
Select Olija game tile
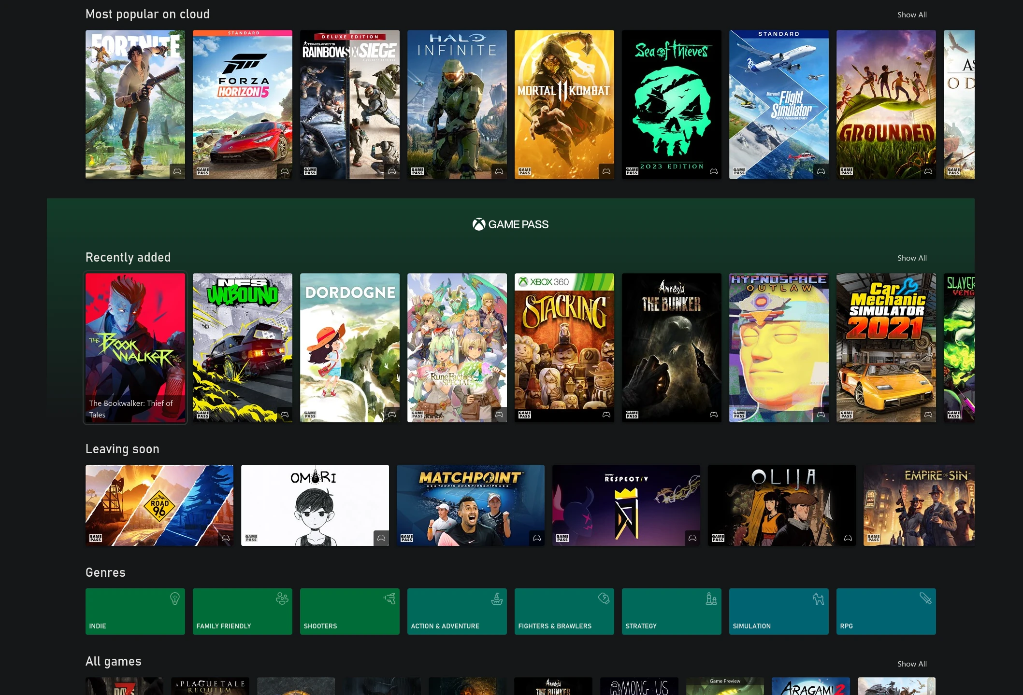(782, 505)
